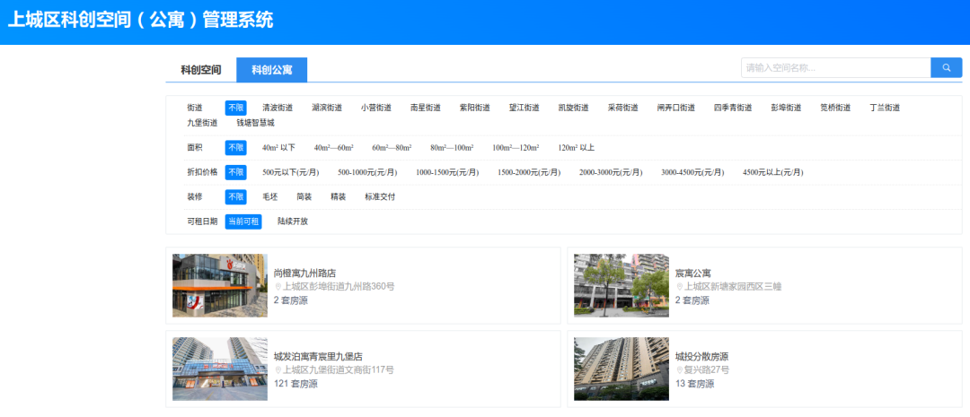Open the 宸寓公寓 photo thumbnail
This screenshot has width=970, height=417.
(622, 285)
